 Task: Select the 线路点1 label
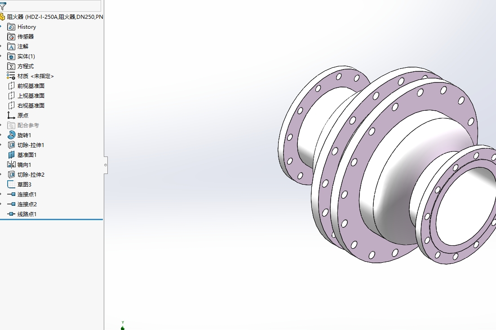[27, 214]
